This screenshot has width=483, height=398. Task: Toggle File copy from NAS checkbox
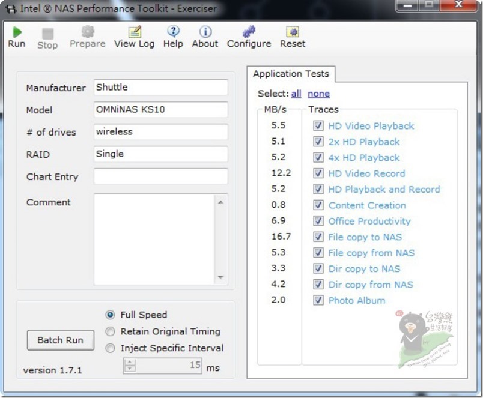point(318,252)
